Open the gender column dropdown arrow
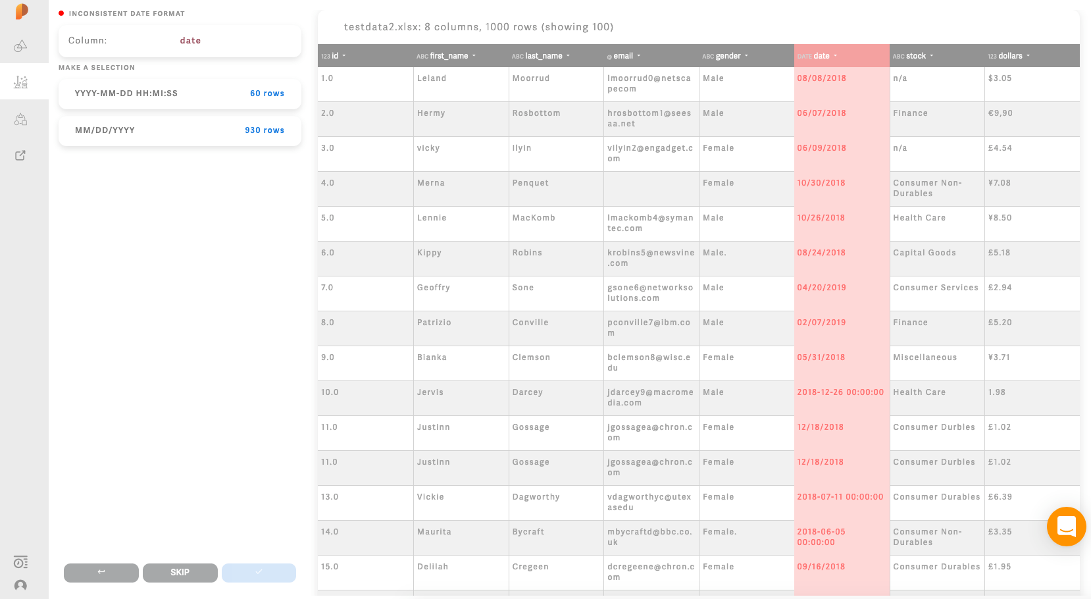The image size is (1091, 599). pyautogui.click(x=746, y=56)
